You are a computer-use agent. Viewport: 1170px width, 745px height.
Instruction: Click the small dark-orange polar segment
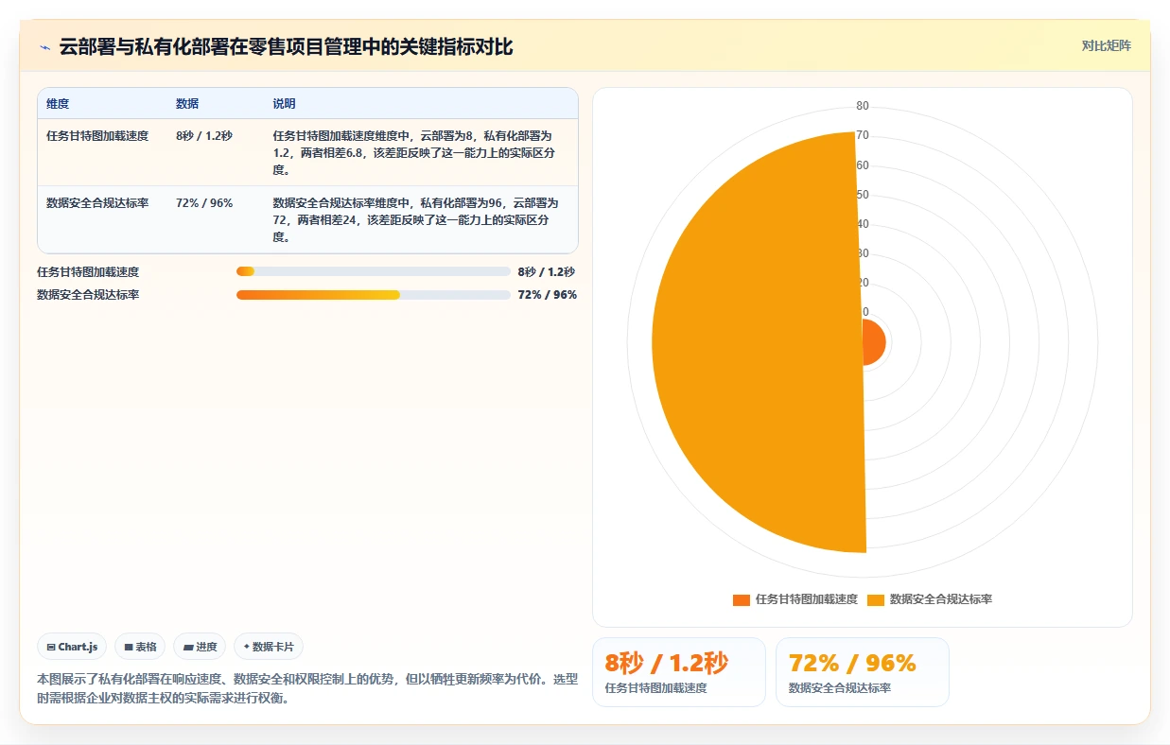pos(874,341)
